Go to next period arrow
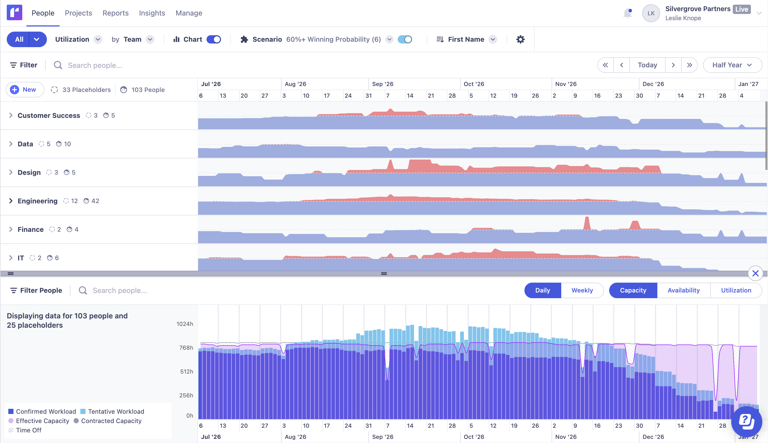 click(673, 65)
